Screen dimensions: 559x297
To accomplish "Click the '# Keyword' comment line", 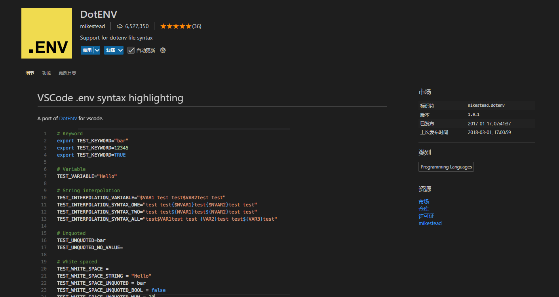I will [70, 134].
